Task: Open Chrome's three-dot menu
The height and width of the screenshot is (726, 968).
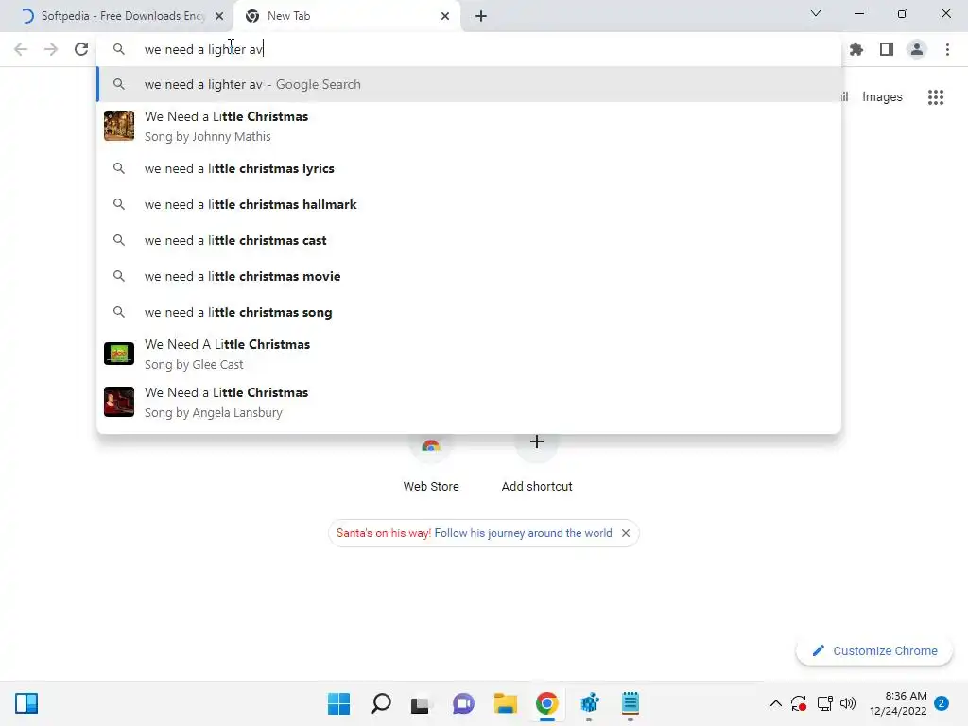Action: (x=947, y=49)
